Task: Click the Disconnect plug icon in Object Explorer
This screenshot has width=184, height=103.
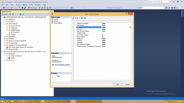Action: click(13, 14)
